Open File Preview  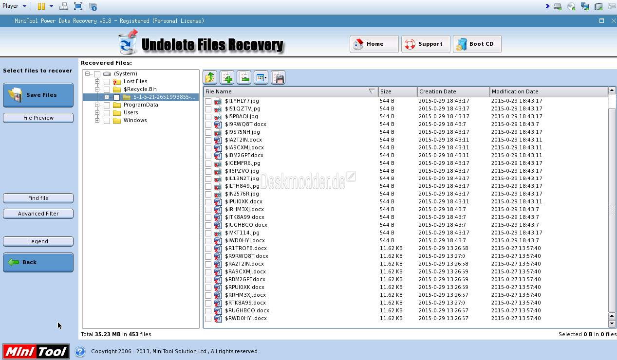pos(38,118)
